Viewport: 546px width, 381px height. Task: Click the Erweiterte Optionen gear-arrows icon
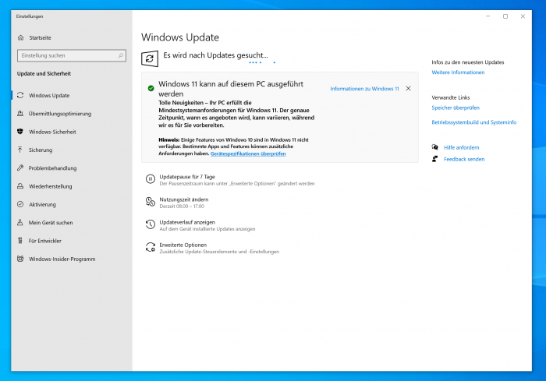tap(151, 247)
